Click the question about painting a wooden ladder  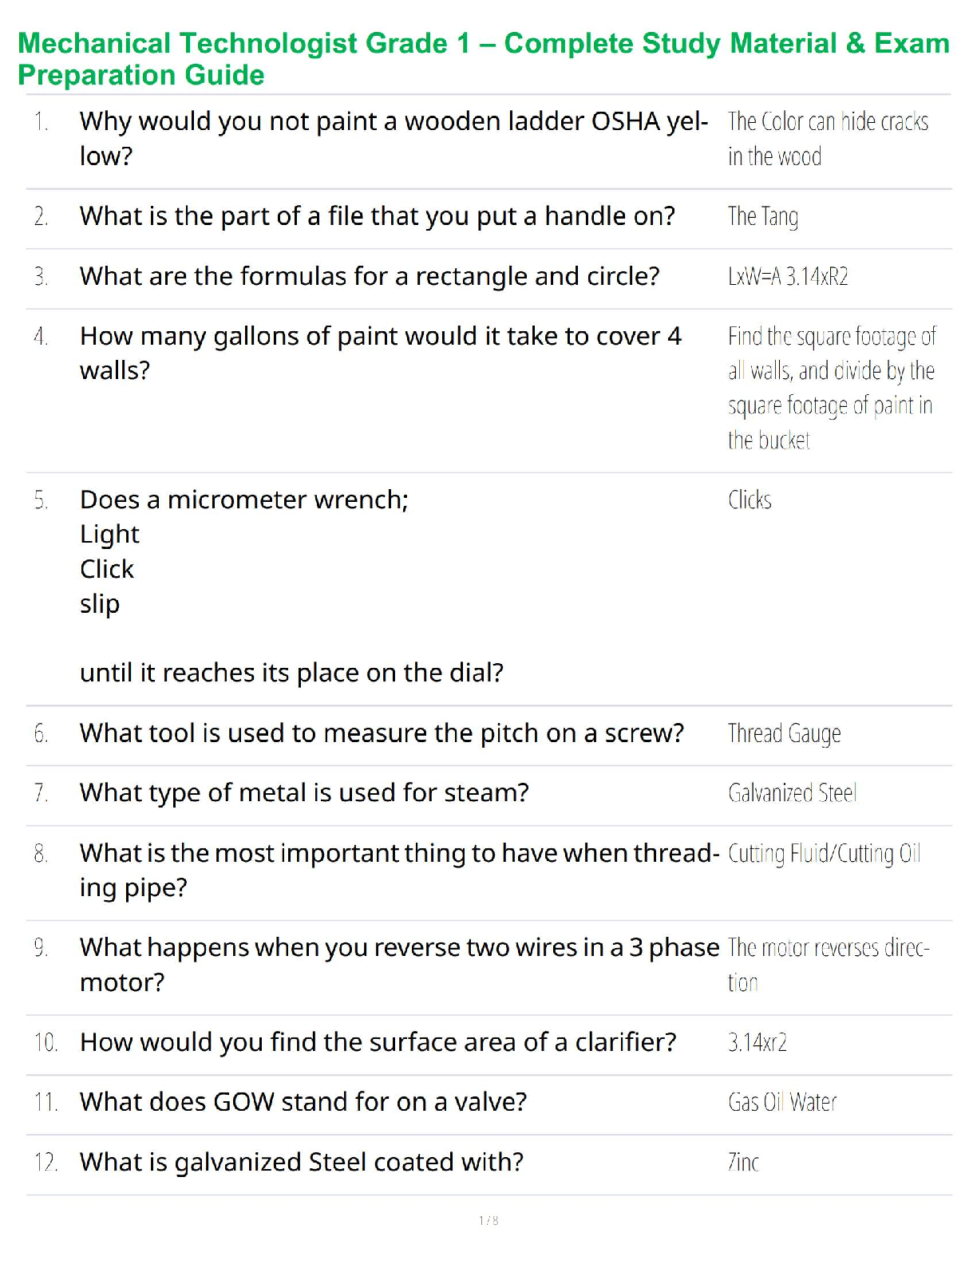coord(393,138)
